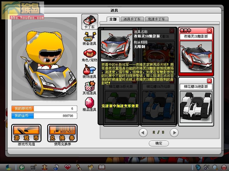This screenshot has width=229, height=171.
Task: Select the 其他道具 gift box category
Action: [x=89, y=88]
